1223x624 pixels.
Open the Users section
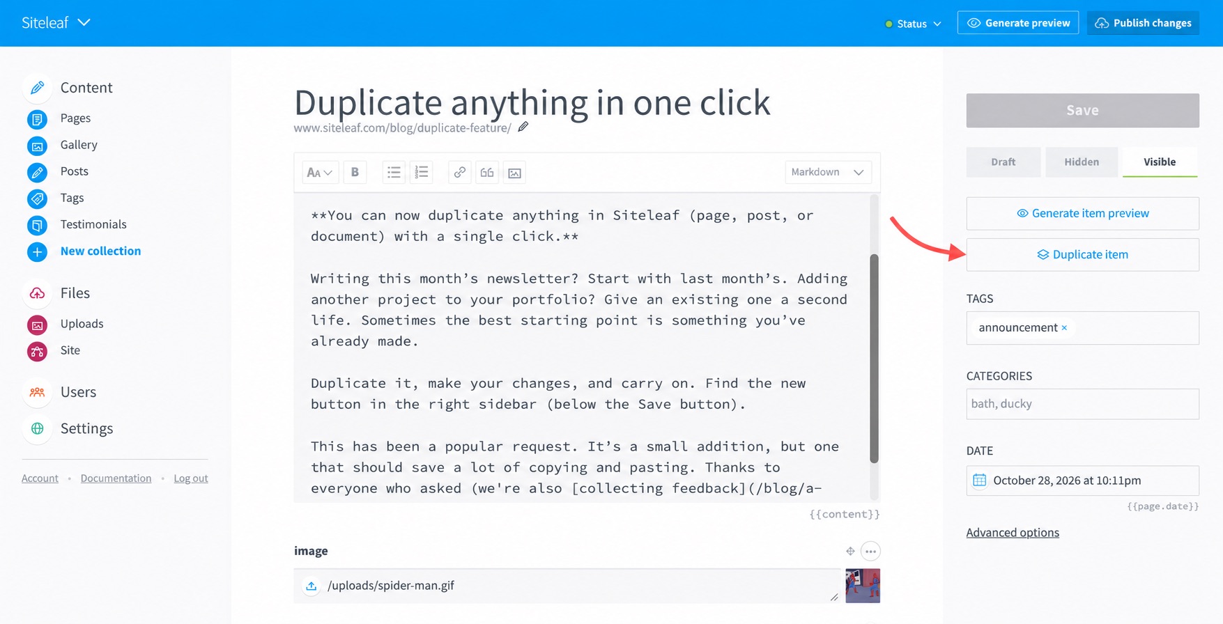pyautogui.click(x=59, y=392)
